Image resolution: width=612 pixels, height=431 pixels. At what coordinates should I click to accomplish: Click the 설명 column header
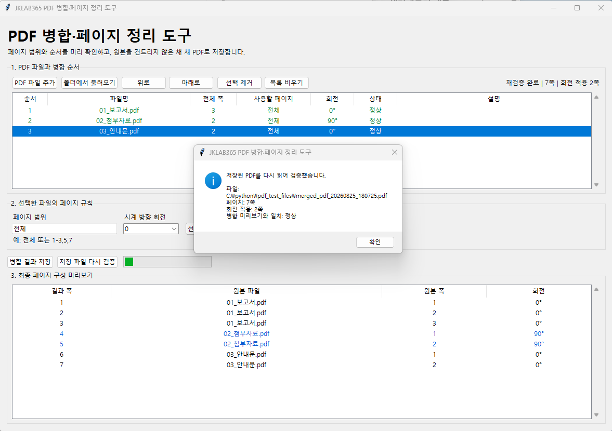tap(494, 99)
